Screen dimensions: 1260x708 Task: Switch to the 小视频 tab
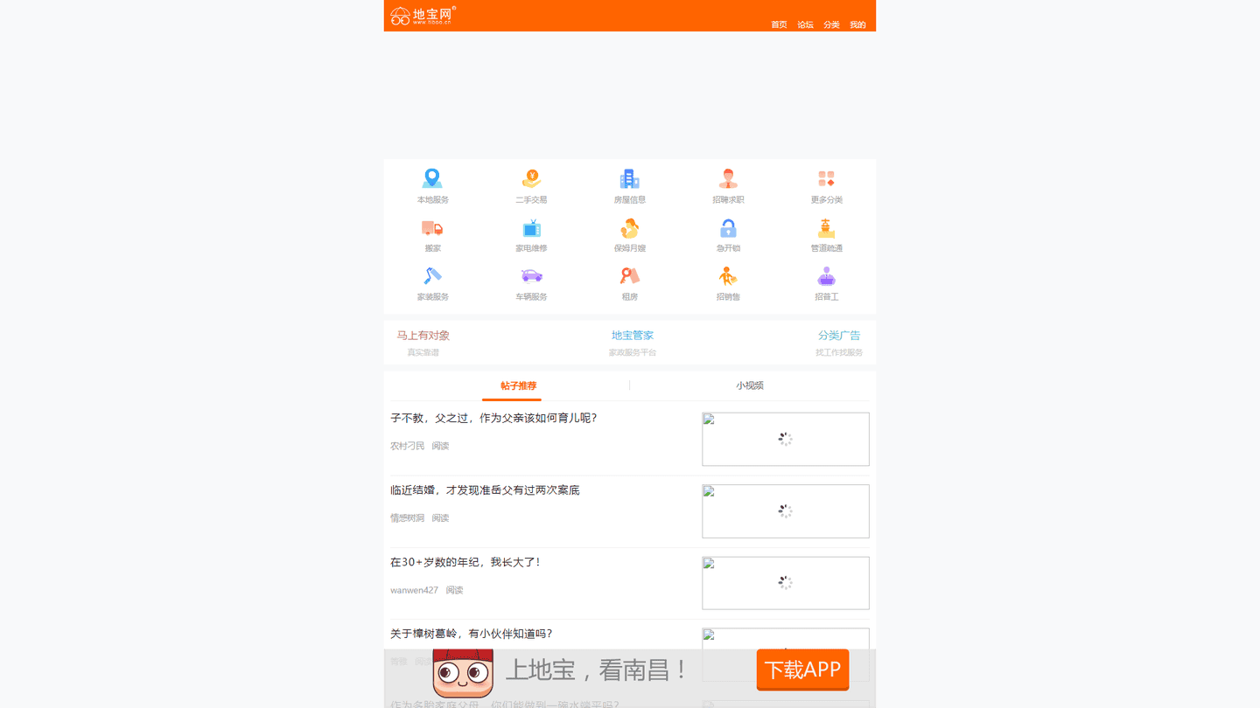[750, 385]
